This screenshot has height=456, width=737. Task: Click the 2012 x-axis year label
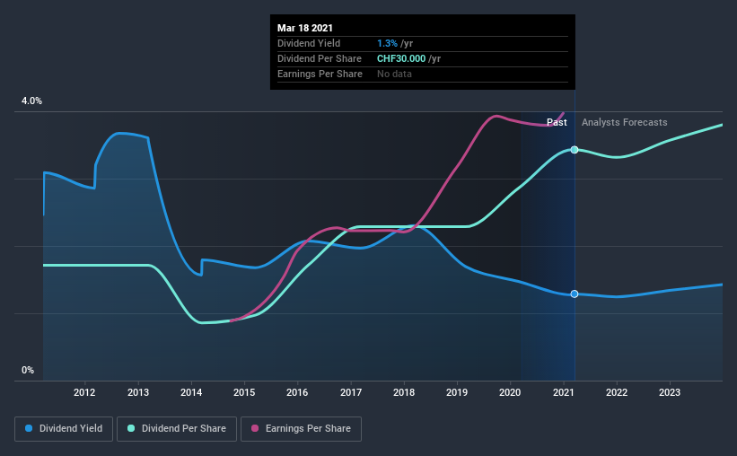pos(84,392)
